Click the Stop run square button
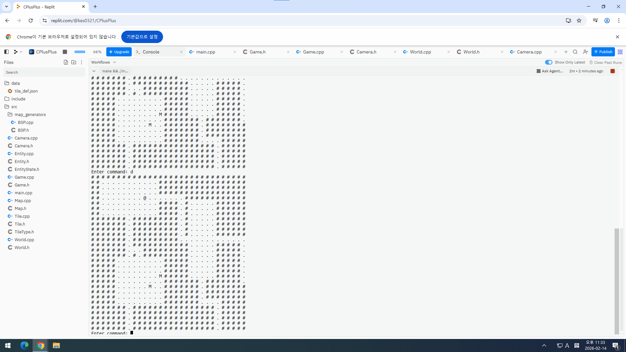626x352 pixels. [65, 52]
